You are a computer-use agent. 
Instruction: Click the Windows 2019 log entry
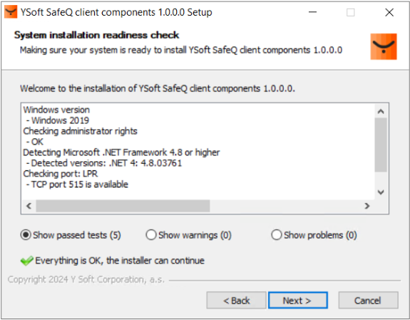point(58,120)
